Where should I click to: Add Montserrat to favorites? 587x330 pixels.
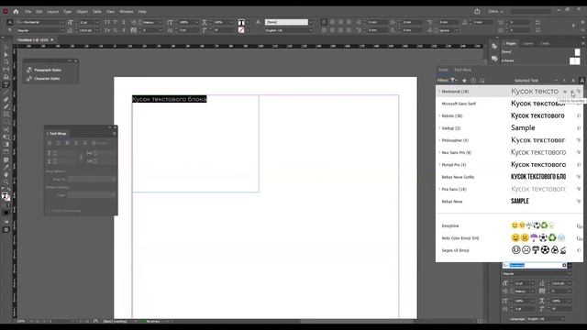point(572,92)
